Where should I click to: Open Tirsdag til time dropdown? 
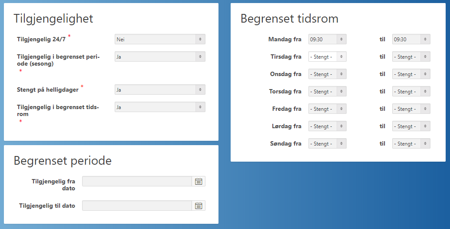coord(411,56)
